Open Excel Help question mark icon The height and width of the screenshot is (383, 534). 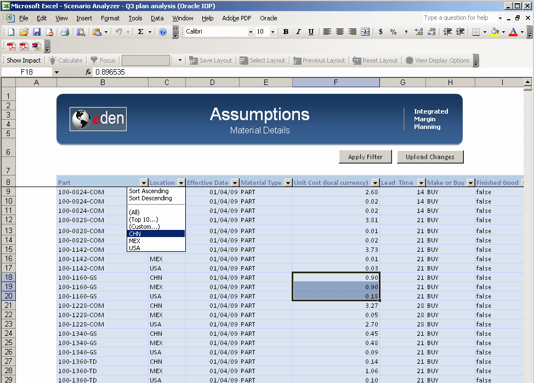[x=163, y=32]
